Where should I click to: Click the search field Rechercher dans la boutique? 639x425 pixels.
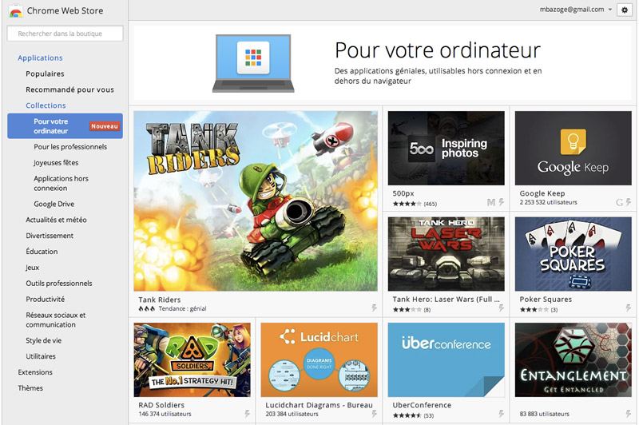click(x=65, y=34)
